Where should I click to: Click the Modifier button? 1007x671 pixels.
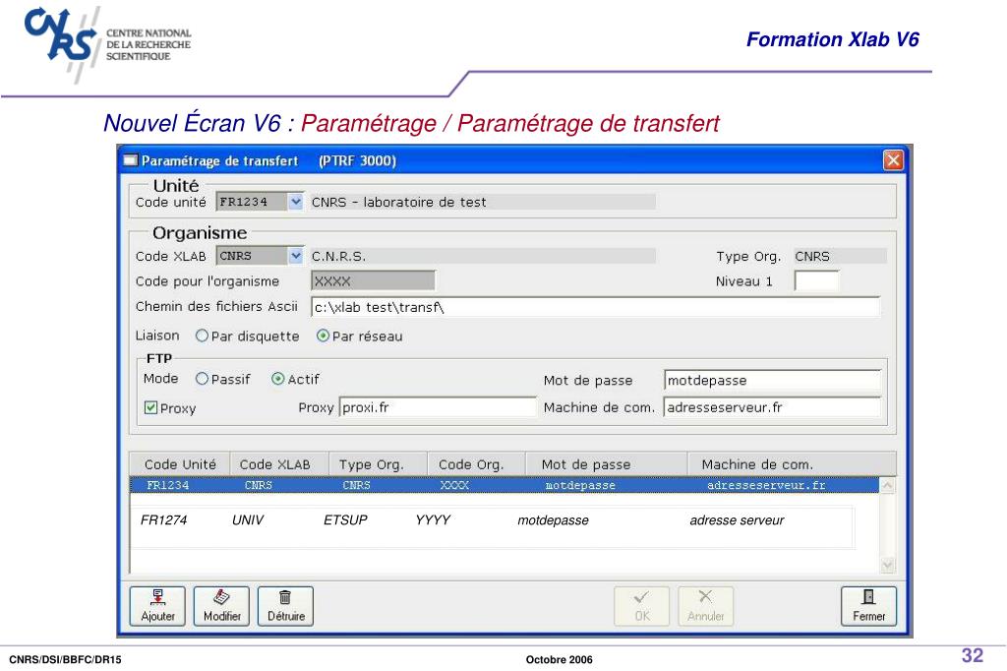(221, 605)
